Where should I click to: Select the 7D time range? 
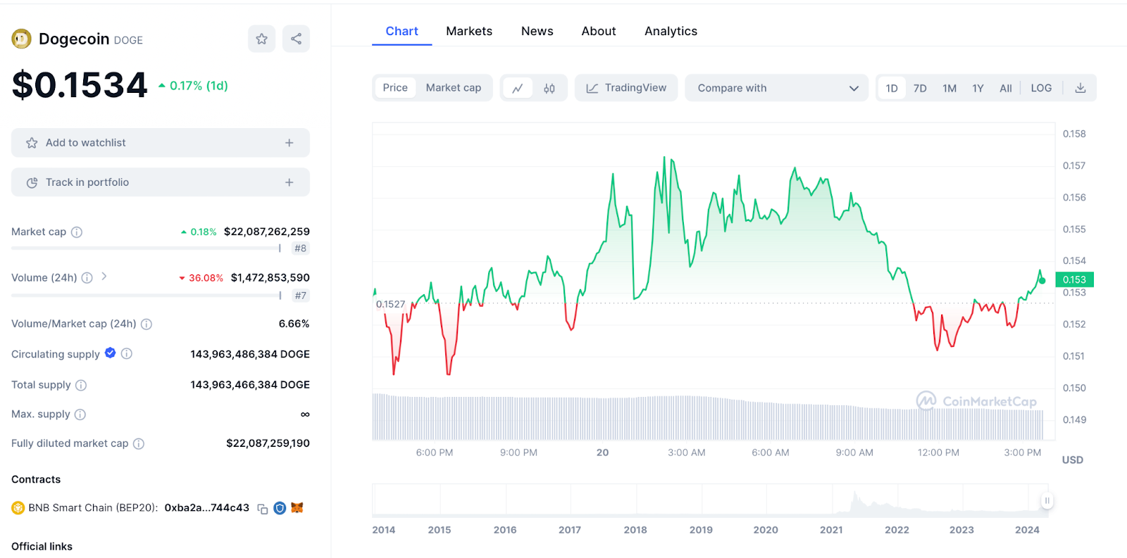coord(920,88)
